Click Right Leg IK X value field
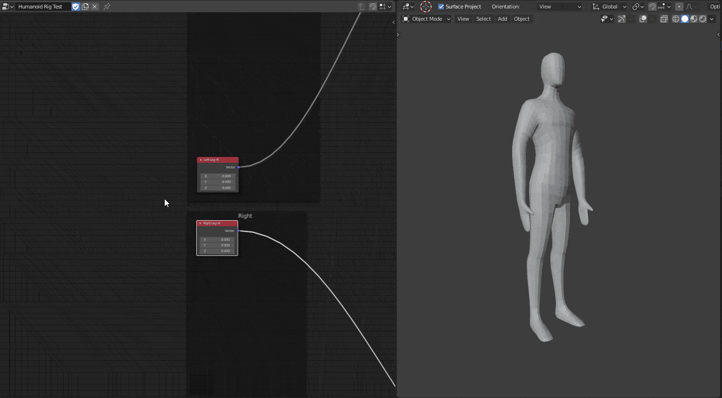The image size is (722, 398). tap(217, 239)
